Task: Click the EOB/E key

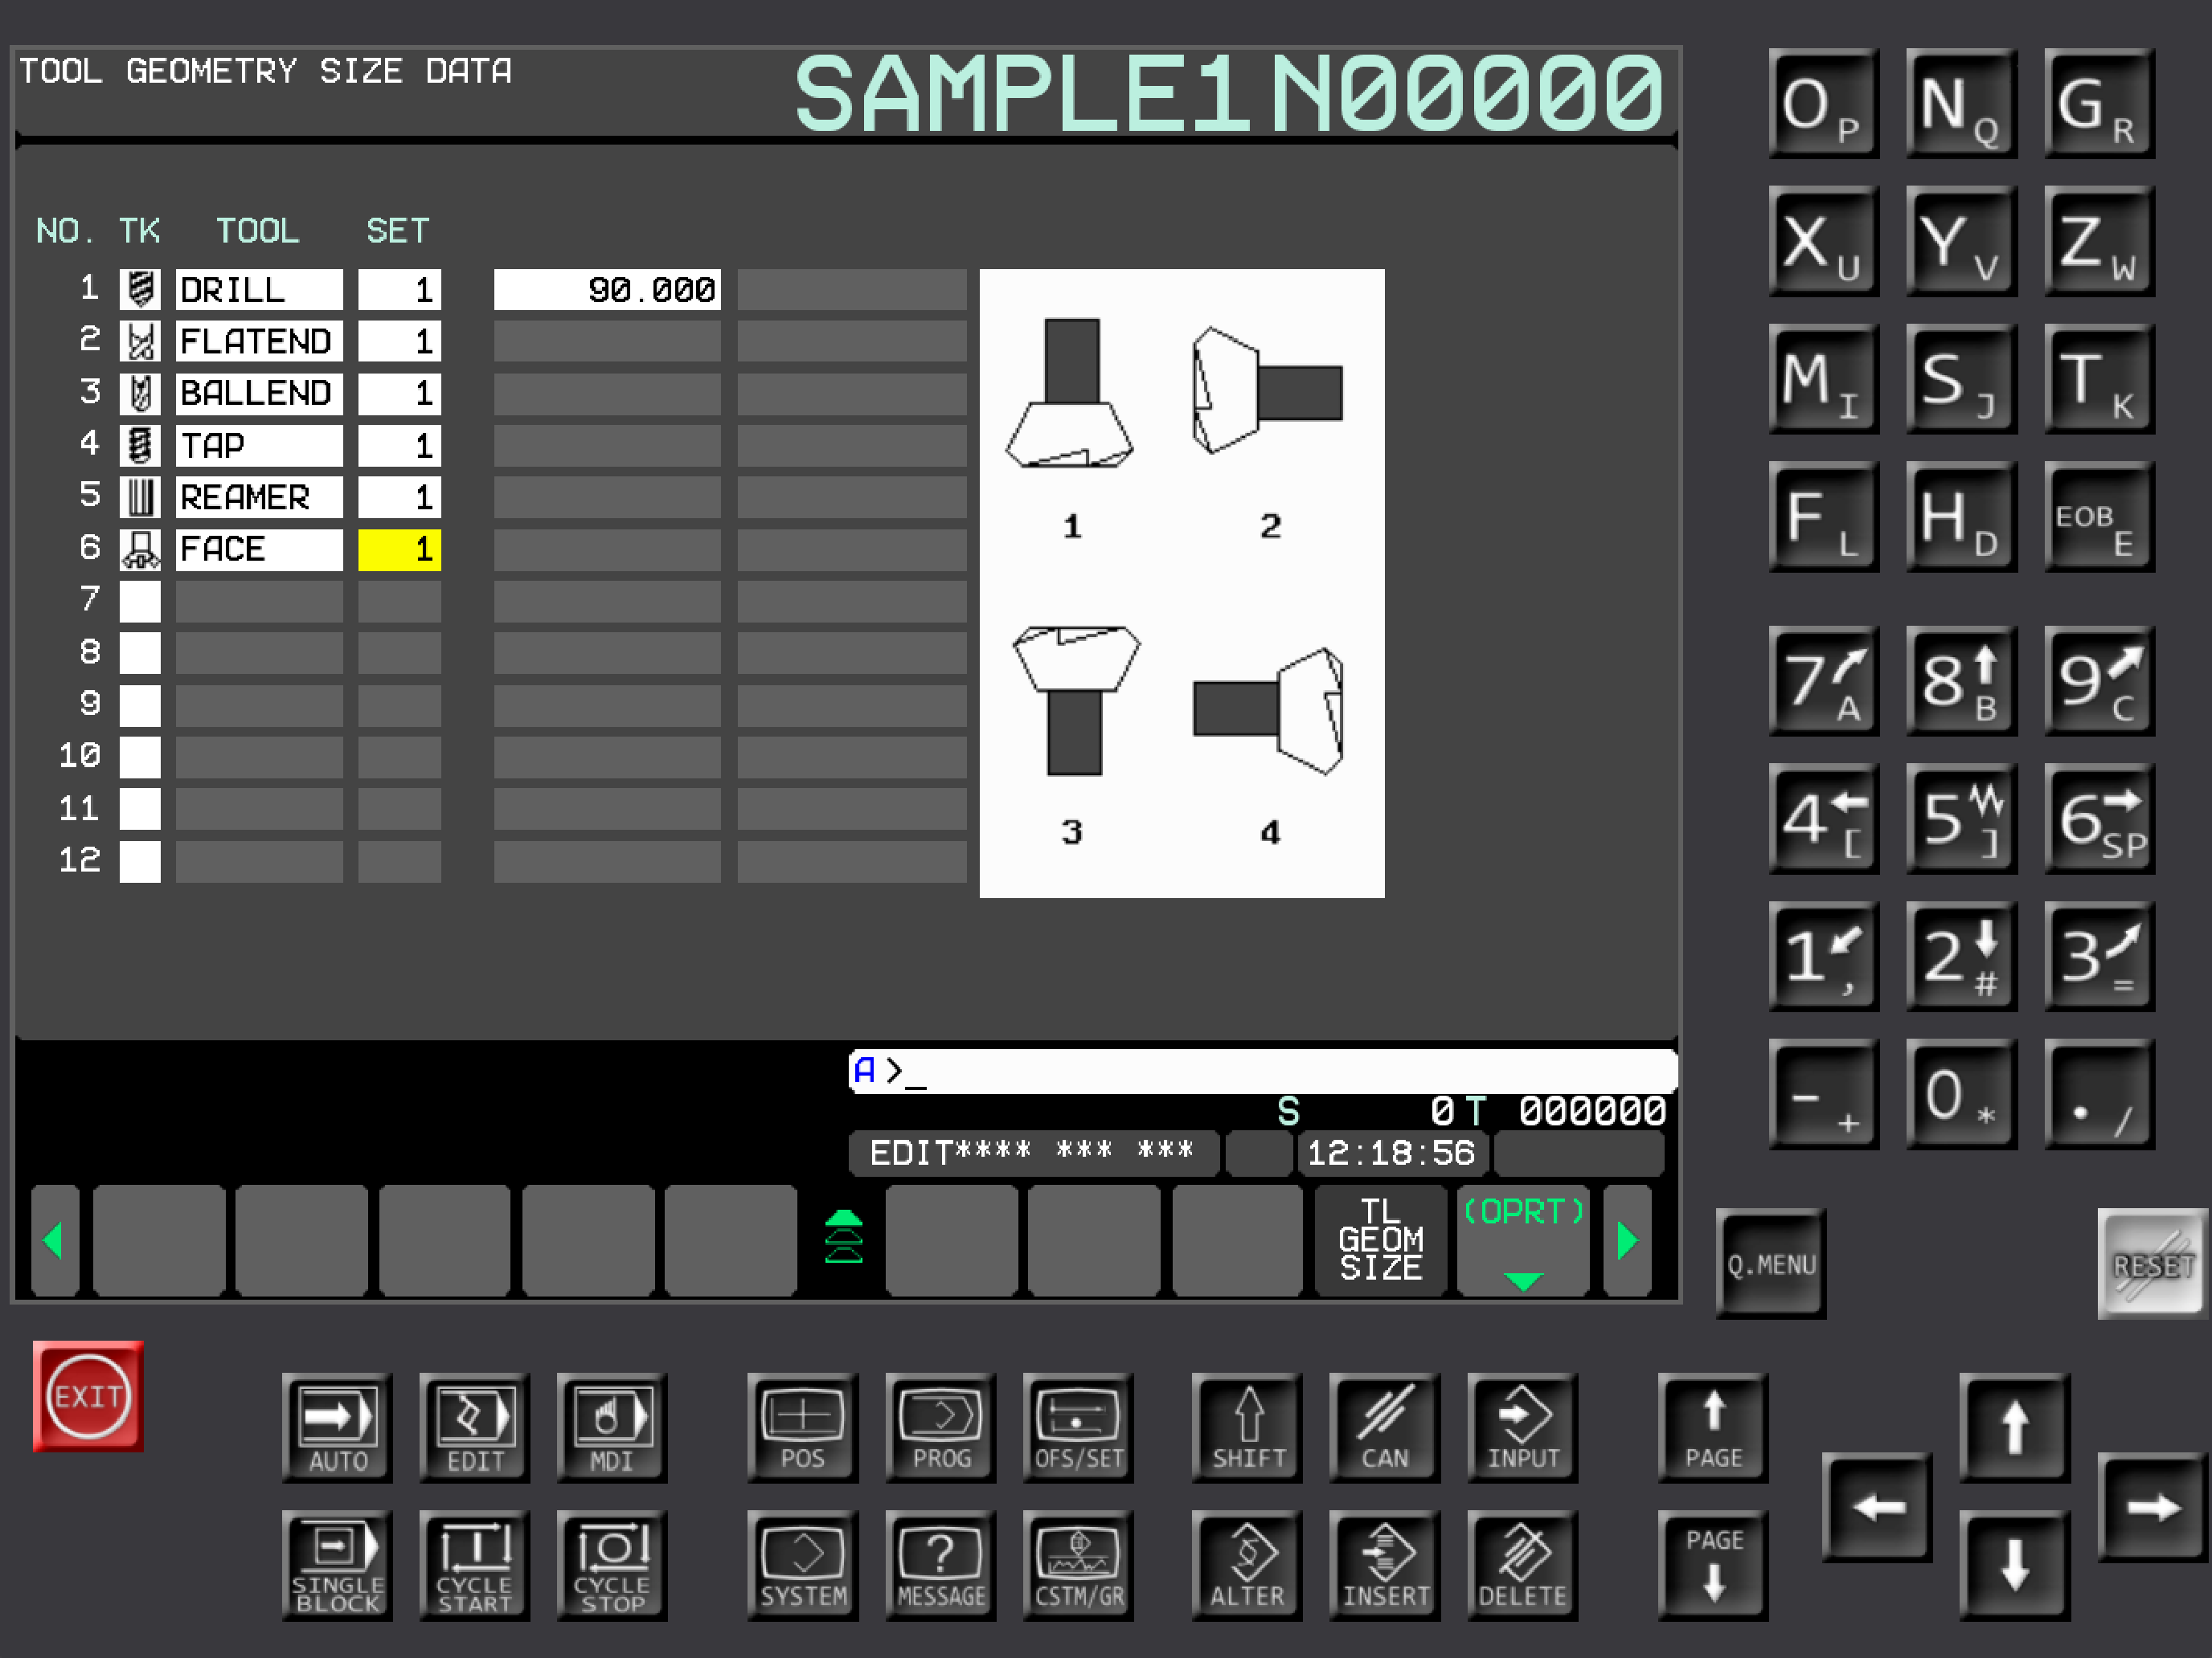Action: (x=2099, y=517)
